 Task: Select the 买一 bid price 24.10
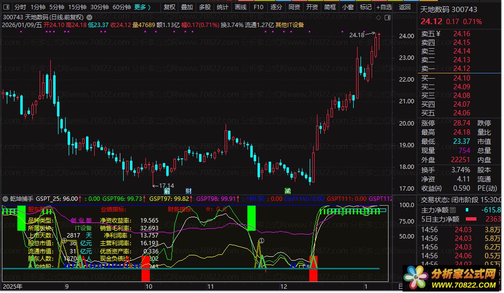coord(461,78)
